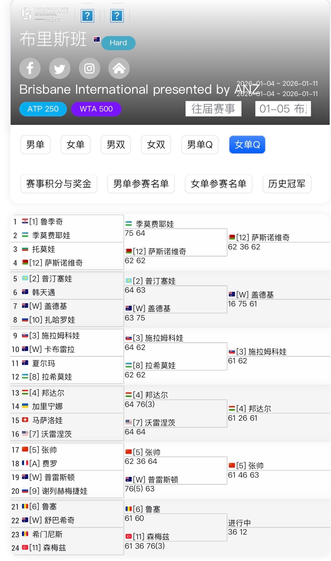Click the Hard surface badge
This screenshot has width=331, height=561.
(x=118, y=43)
